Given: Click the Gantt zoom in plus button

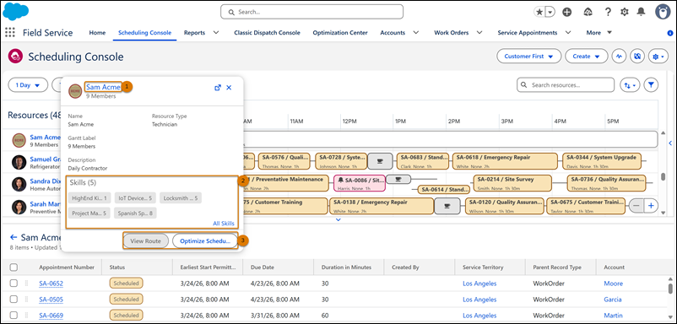Looking at the screenshot, I should coord(651,206).
